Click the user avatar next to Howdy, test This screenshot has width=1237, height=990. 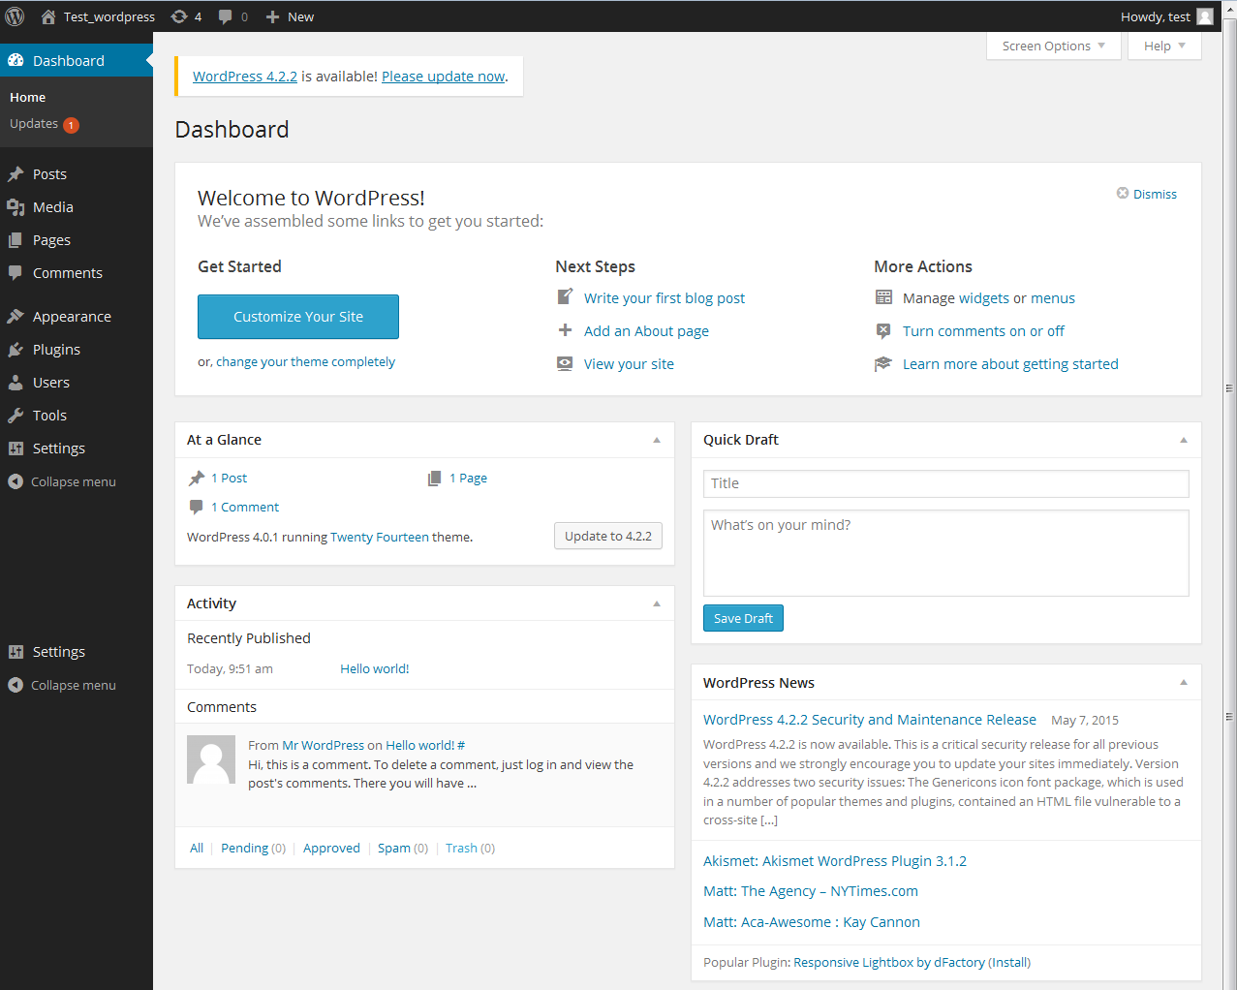(x=1205, y=16)
